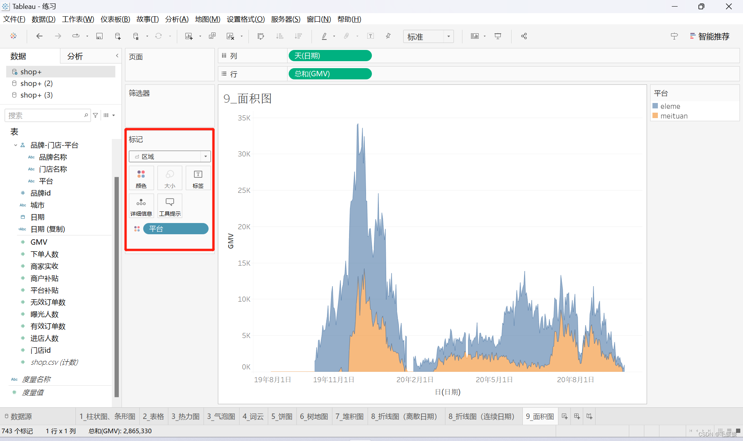Click the undo back arrow in toolbar
The image size is (743, 441).
click(x=39, y=36)
